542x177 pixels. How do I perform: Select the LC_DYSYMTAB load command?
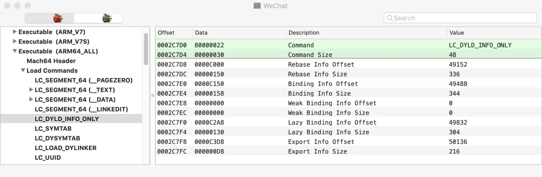click(57, 139)
